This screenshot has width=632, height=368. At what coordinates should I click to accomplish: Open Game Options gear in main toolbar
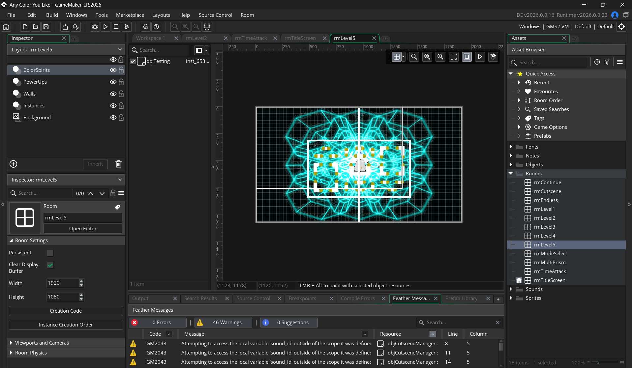tap(146, 27)
